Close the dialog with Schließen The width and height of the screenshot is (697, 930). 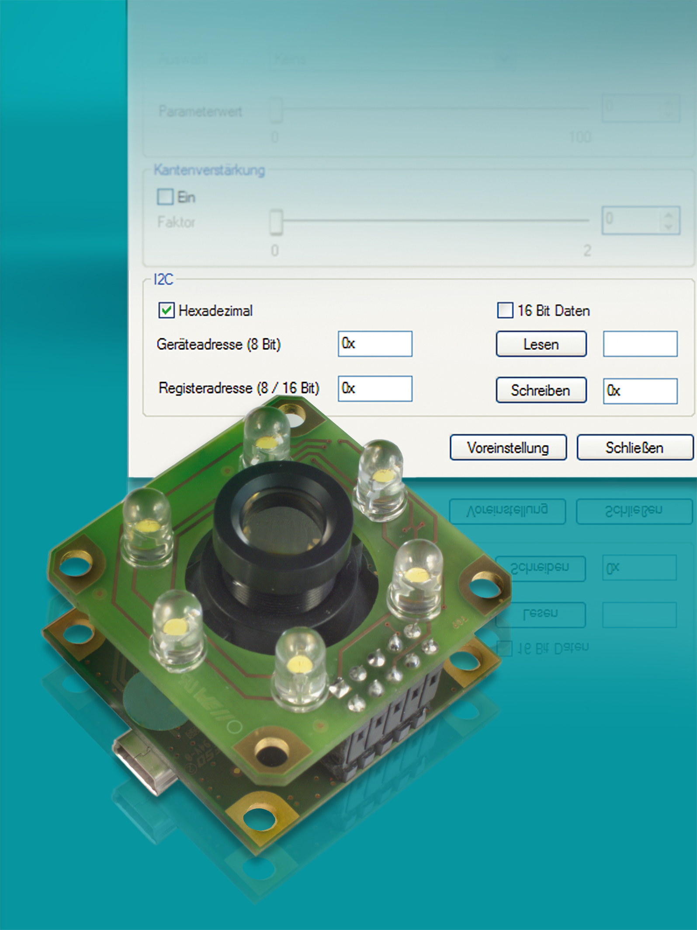pos(635,447)
